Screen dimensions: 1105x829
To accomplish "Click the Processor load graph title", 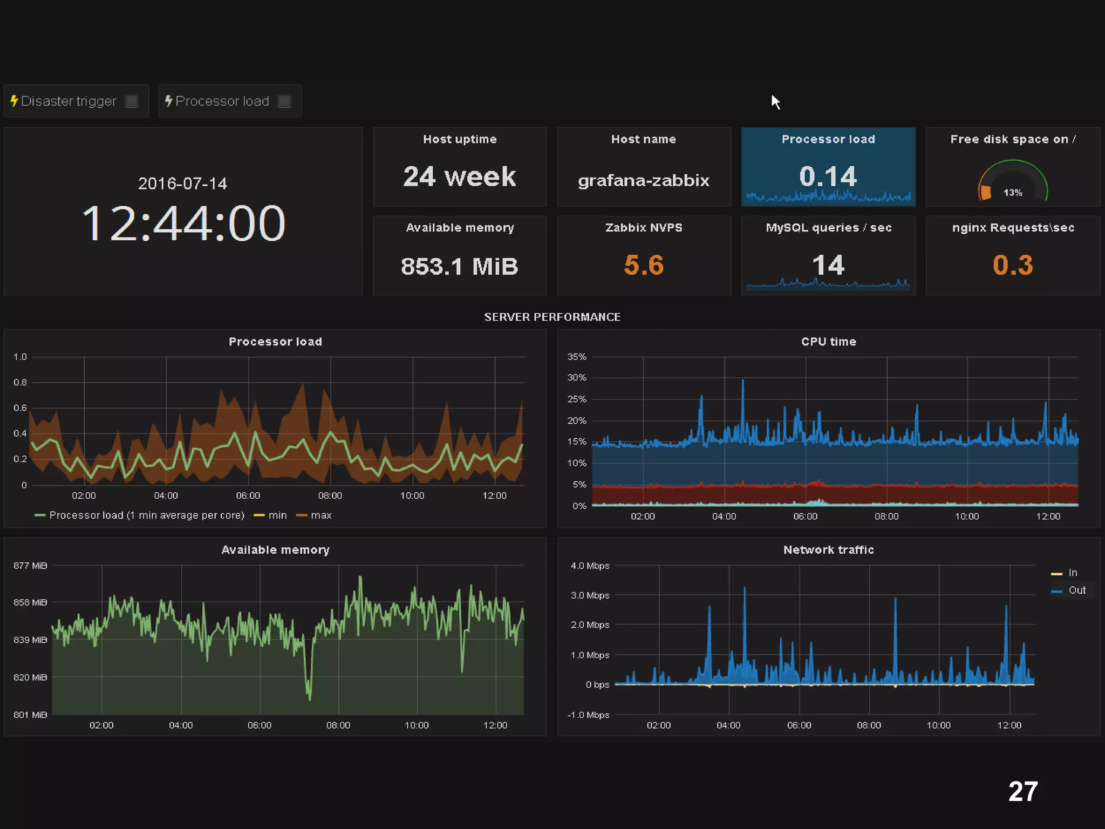I will (x=275, y=342).
